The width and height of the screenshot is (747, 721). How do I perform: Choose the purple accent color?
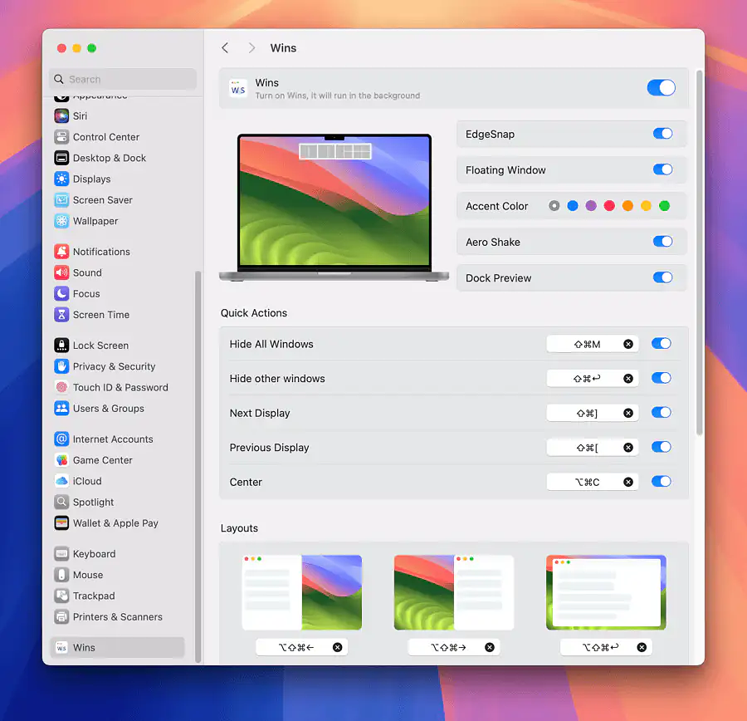[x=591, y=206]
